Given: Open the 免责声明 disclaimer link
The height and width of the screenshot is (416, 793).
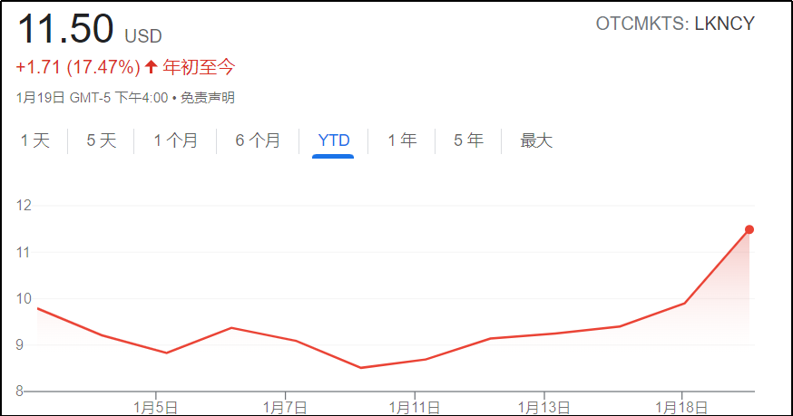Looking at the screenshot, I should pyautogui.click(x=207, y=98).
